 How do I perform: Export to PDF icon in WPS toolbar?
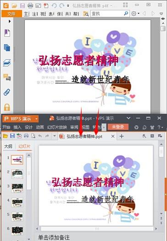(x=19, y=136)
